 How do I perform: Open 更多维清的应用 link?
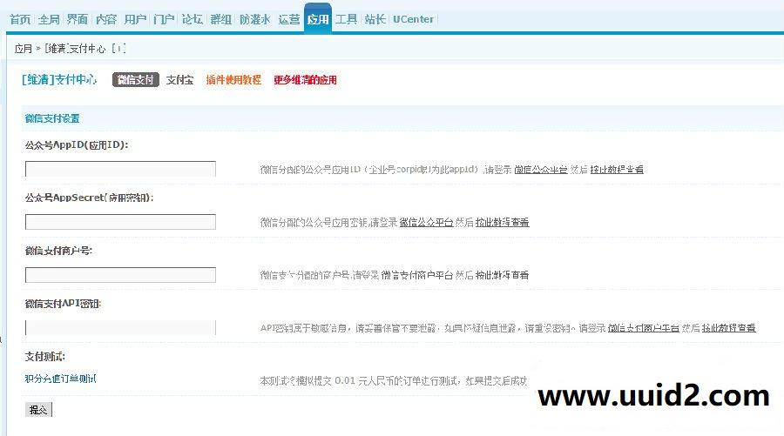point(305,80)
